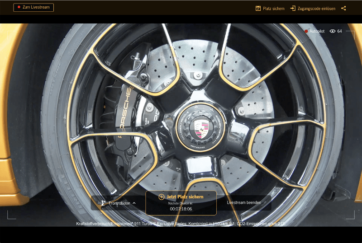Screen dimensions: 362x243
Task: Open the Platz sichern link
Action: point(274,9)
